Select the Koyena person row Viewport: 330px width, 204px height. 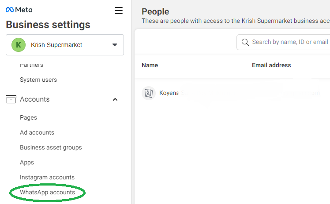232,93
